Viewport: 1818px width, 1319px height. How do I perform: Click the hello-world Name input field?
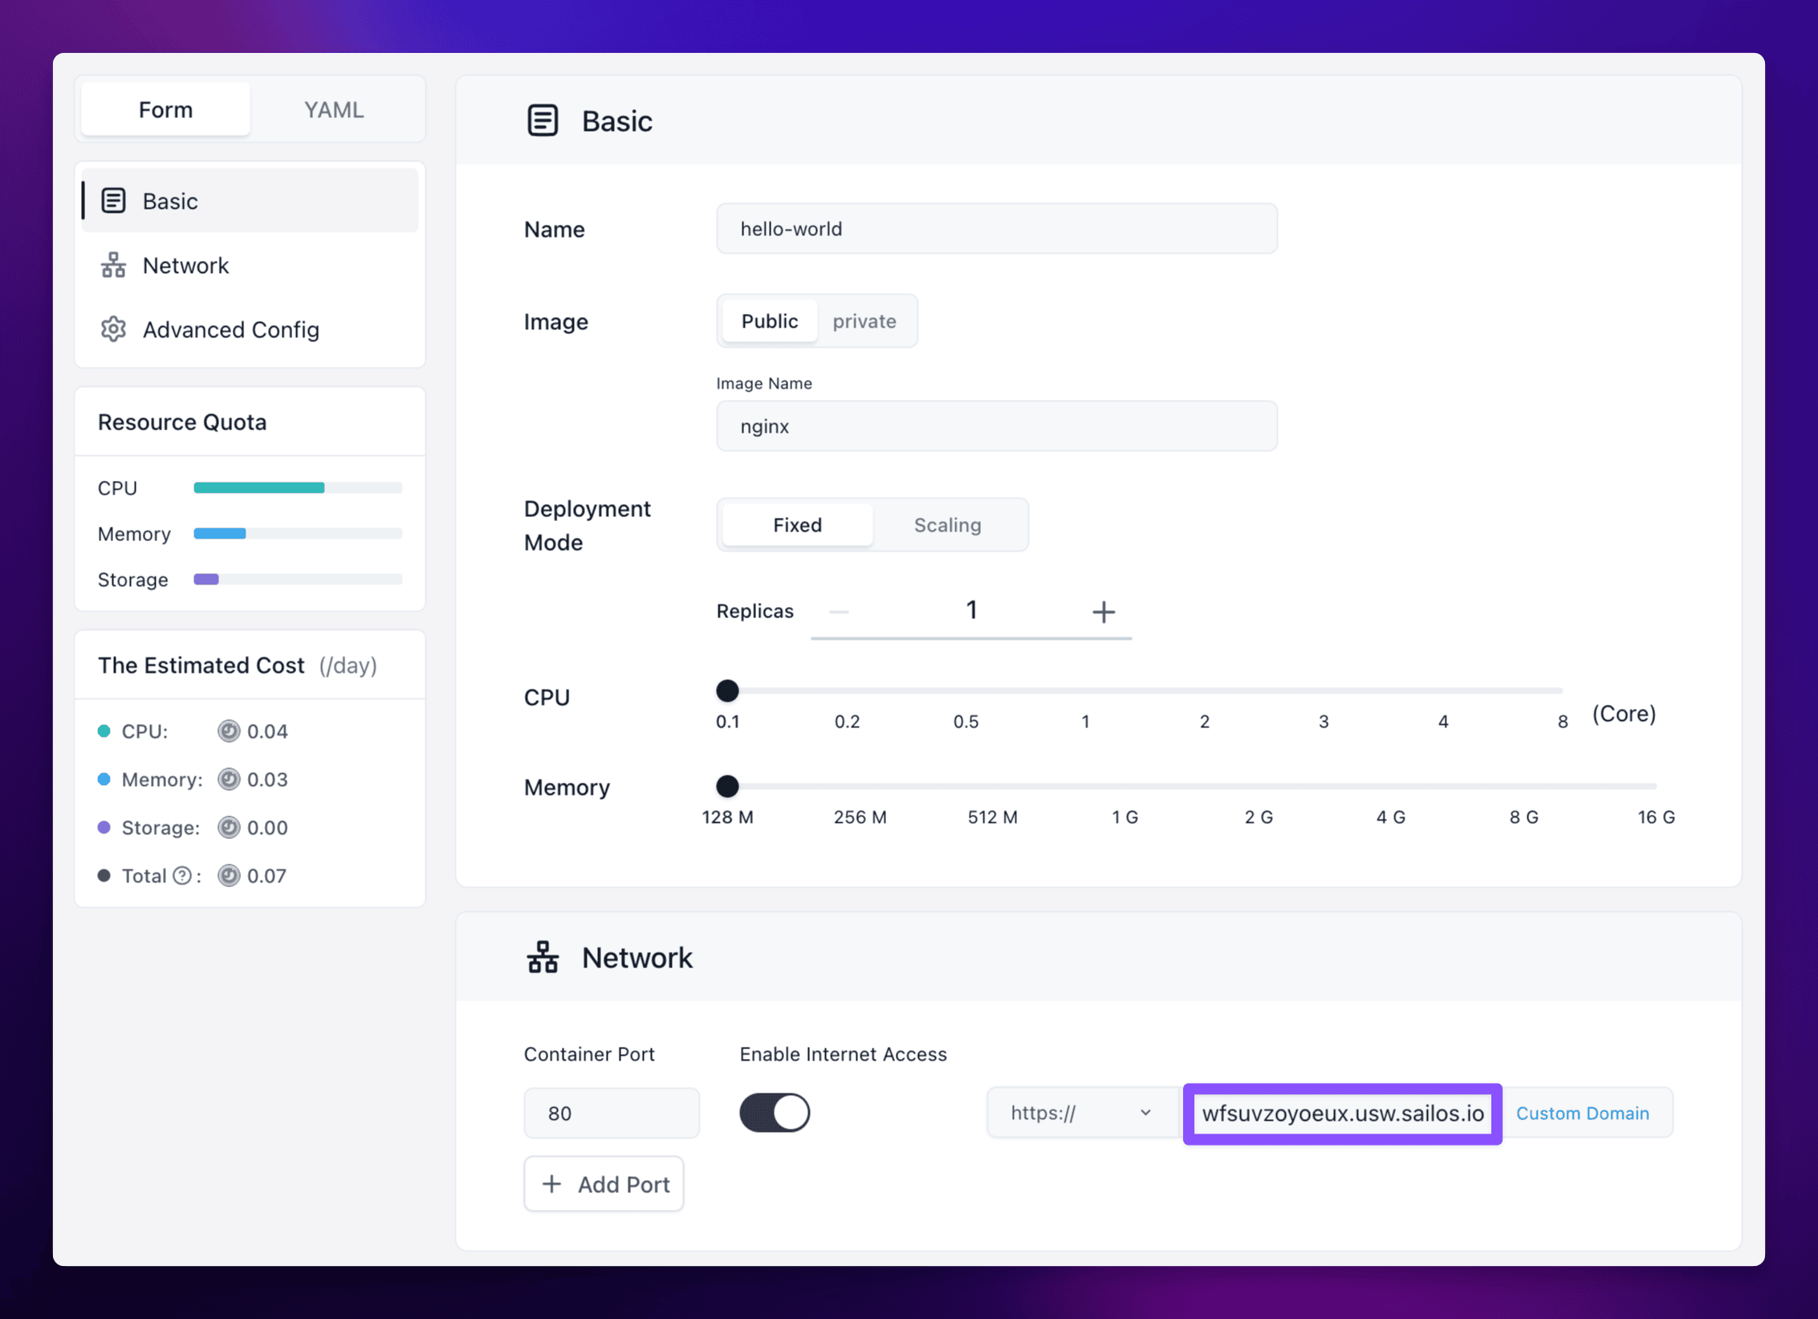click(x=995, y=229)
